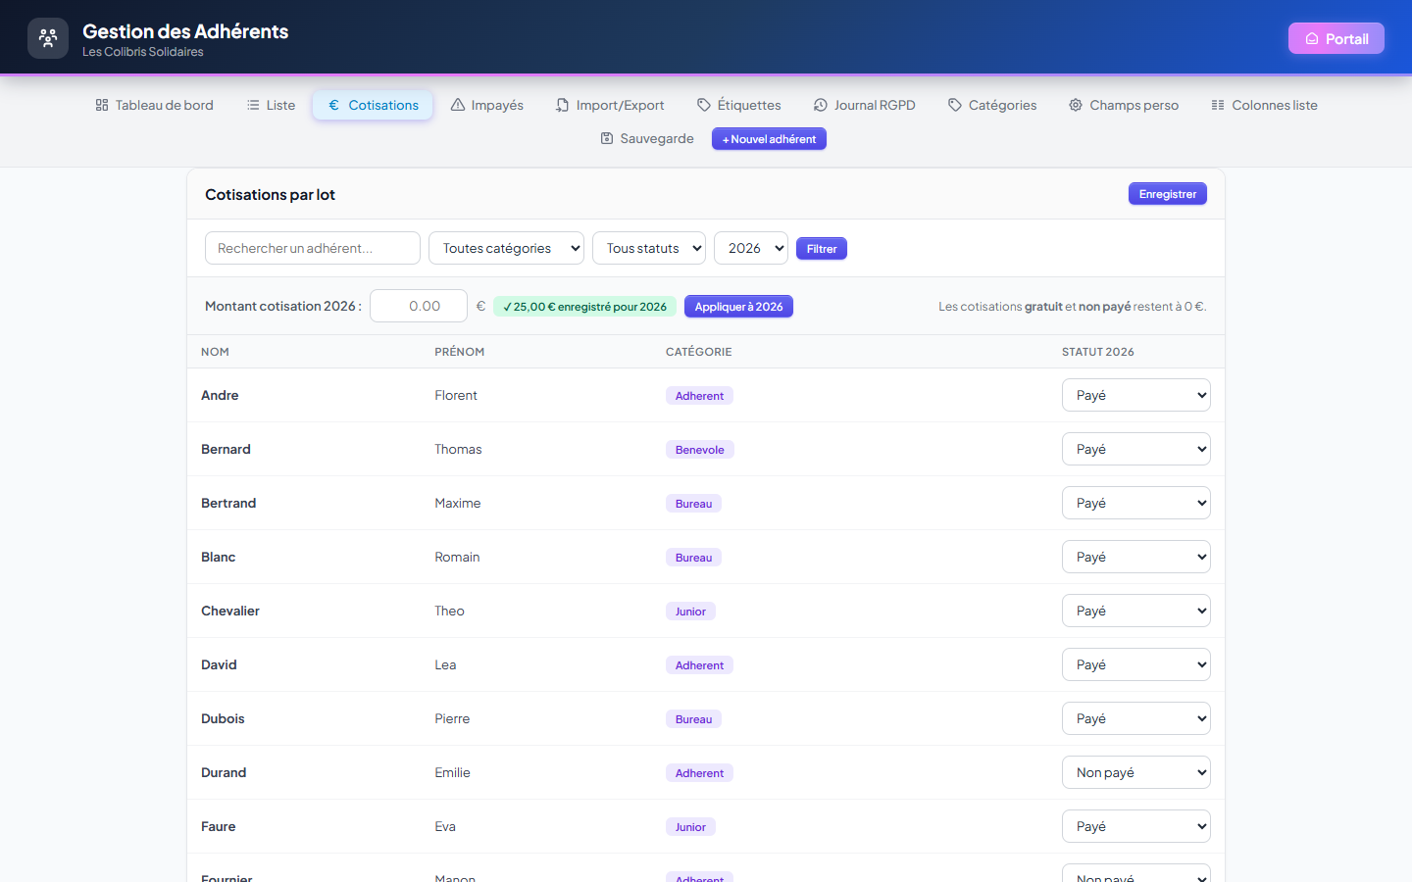Open the status dropdown for Blanc Romain
This screenshot has height=882, width=1412.
click(1136, 557)
